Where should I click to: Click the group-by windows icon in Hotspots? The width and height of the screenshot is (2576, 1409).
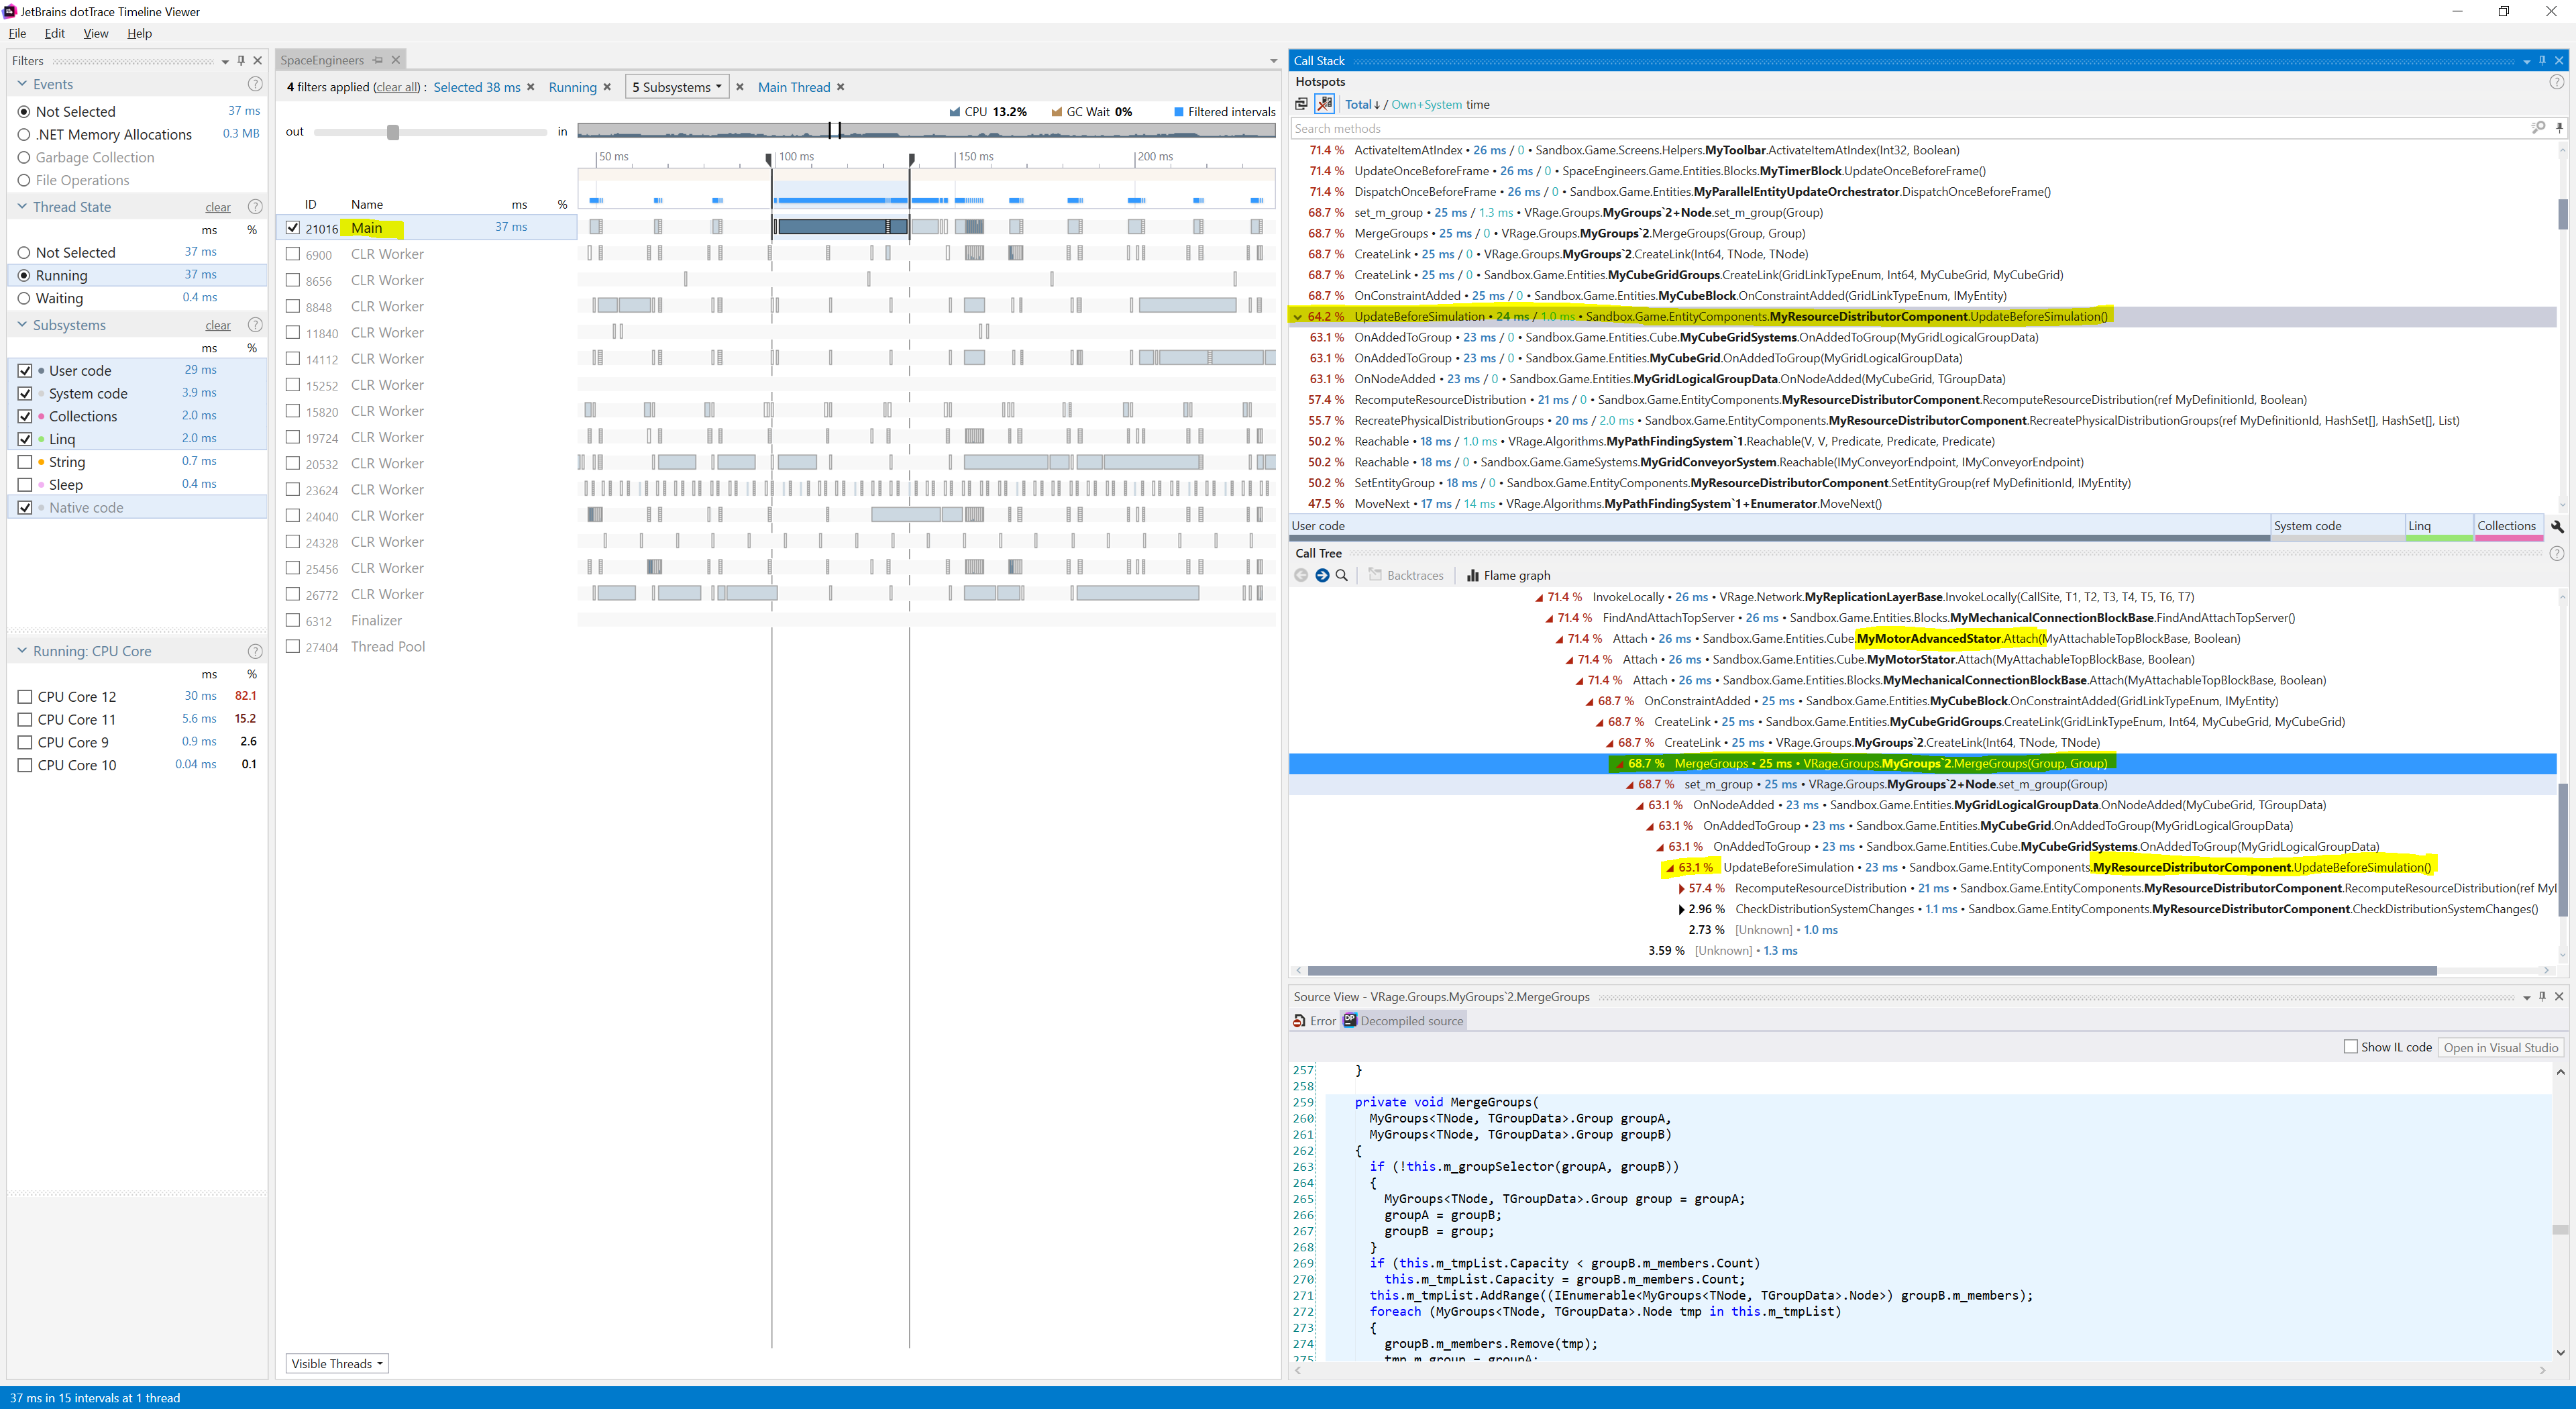pyautogui.click(x=1301, y=104)
